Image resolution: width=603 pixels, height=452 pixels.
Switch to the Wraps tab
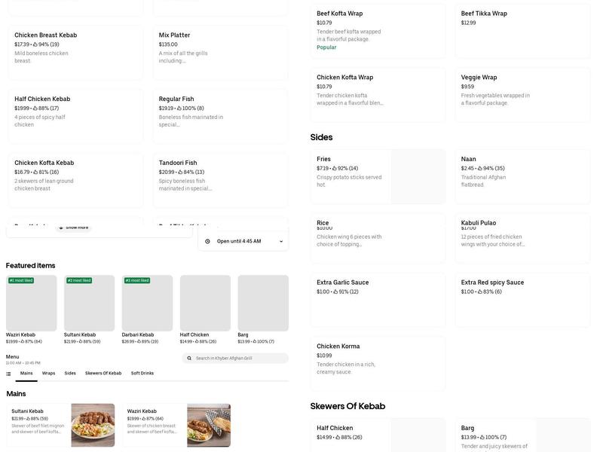48,373
